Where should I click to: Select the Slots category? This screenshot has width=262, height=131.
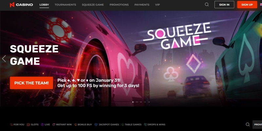[x=32, y=124]
